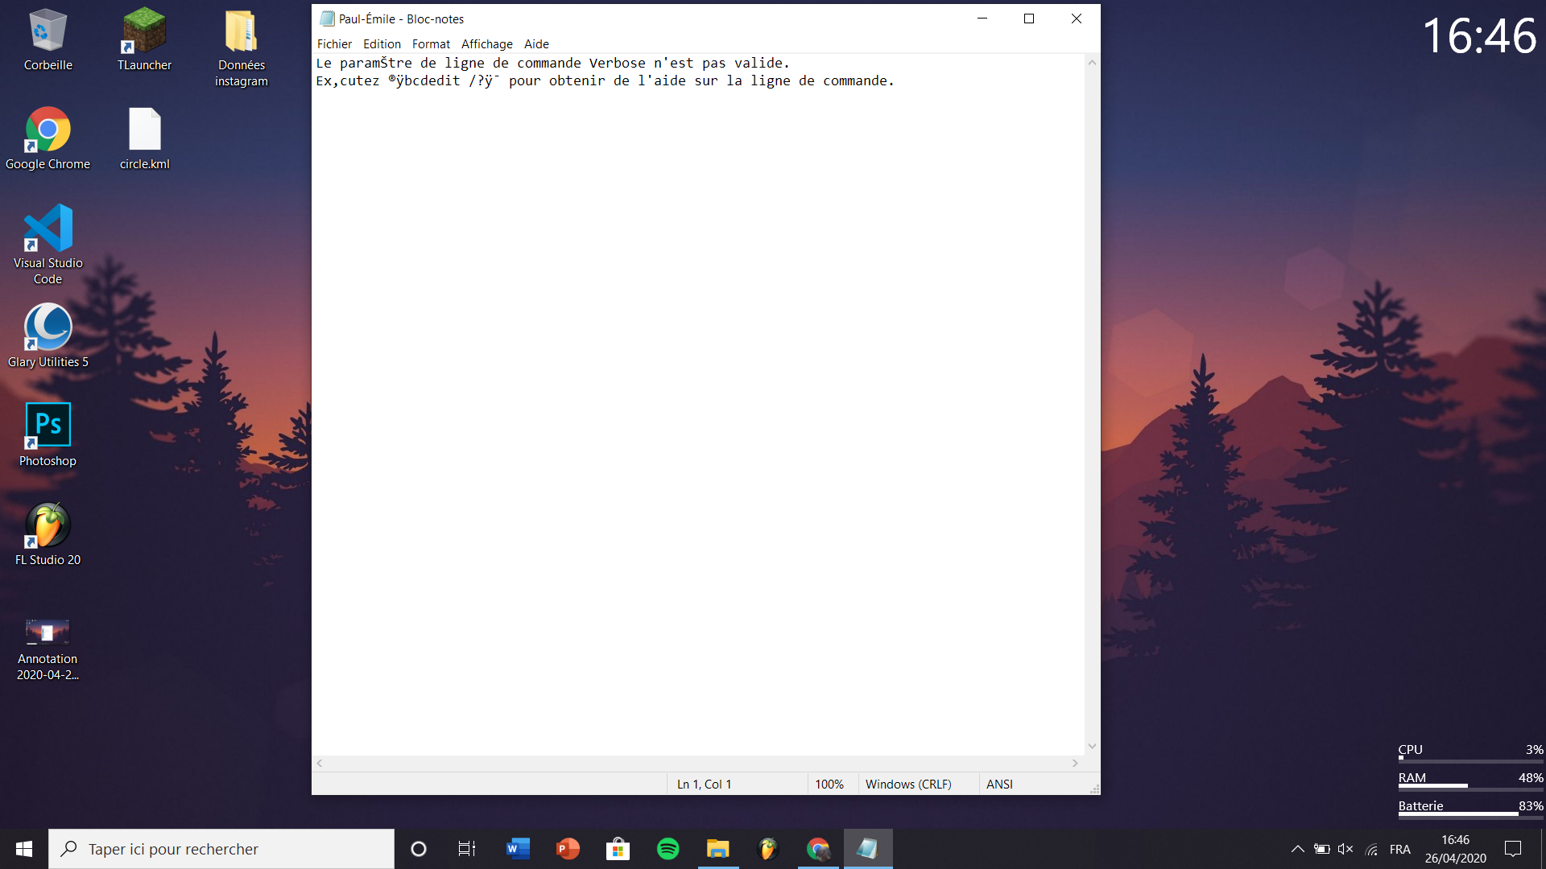Click the Windows (CRLF) line ending toggle
1546x869 pixels.
click(909, 785)
